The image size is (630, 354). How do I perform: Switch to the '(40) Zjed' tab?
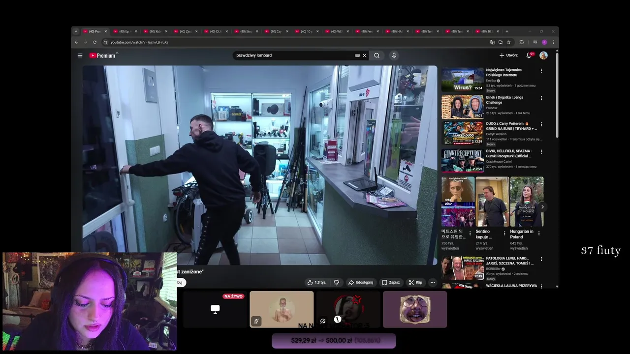click(186, 31)
